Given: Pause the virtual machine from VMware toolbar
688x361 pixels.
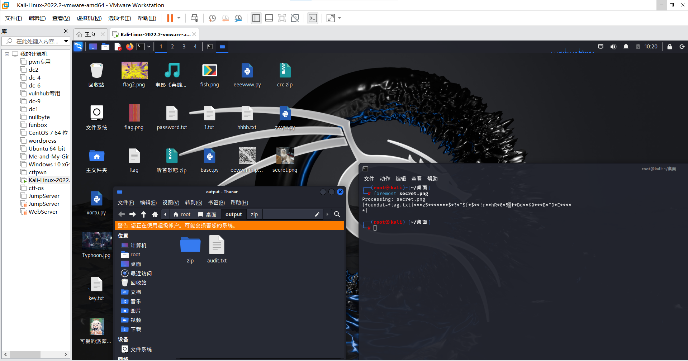Looking at the screenshot, I should (170, 18).
